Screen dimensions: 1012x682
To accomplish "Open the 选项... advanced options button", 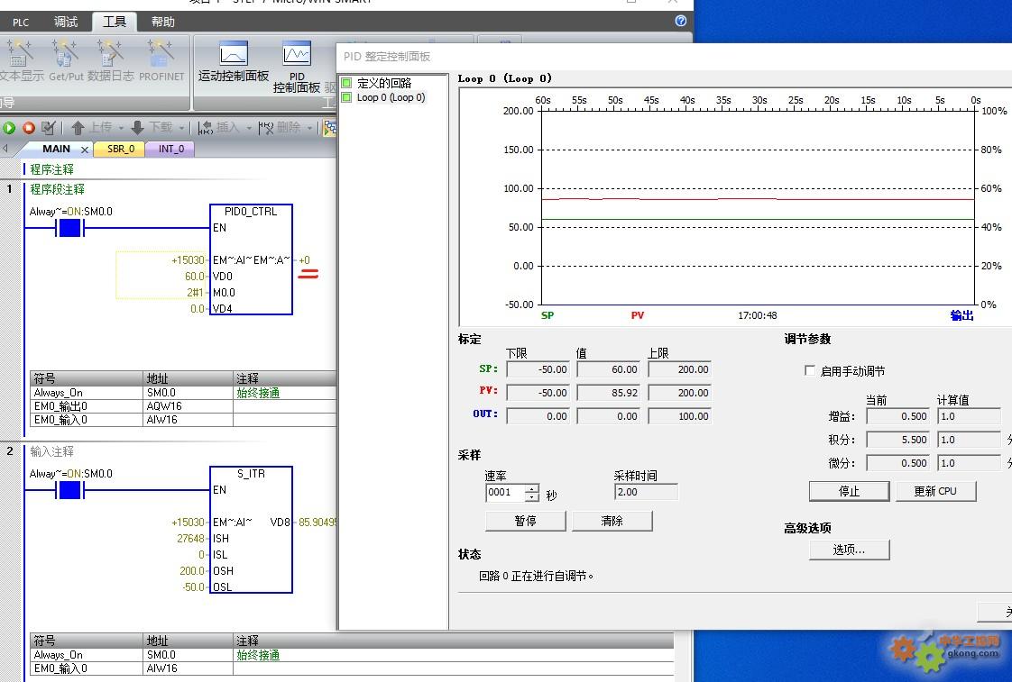I will [849, 550].
